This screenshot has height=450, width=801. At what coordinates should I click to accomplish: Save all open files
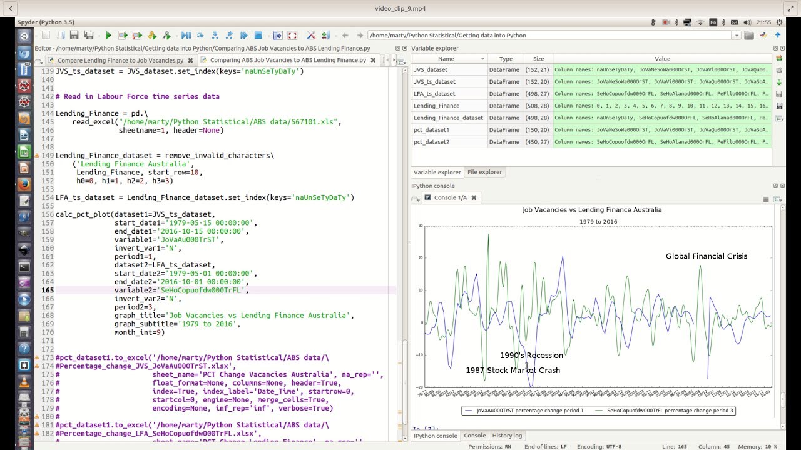click(x=89, y=36)
